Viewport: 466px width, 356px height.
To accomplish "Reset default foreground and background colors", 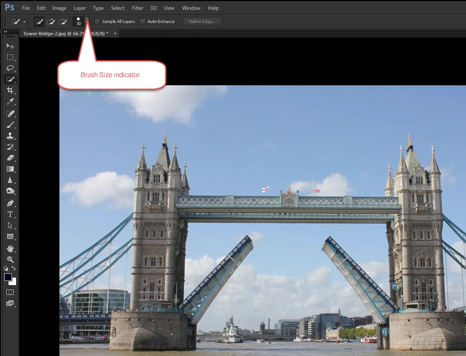I will point(6,268).
